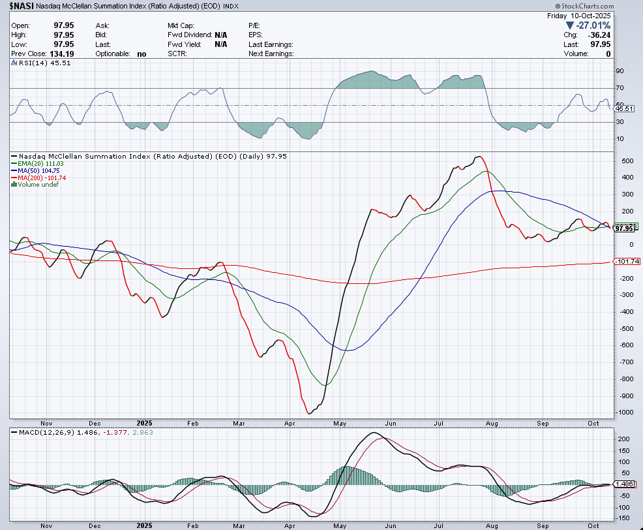Select the date Friday 10-Oct-2025

point(578,16)
